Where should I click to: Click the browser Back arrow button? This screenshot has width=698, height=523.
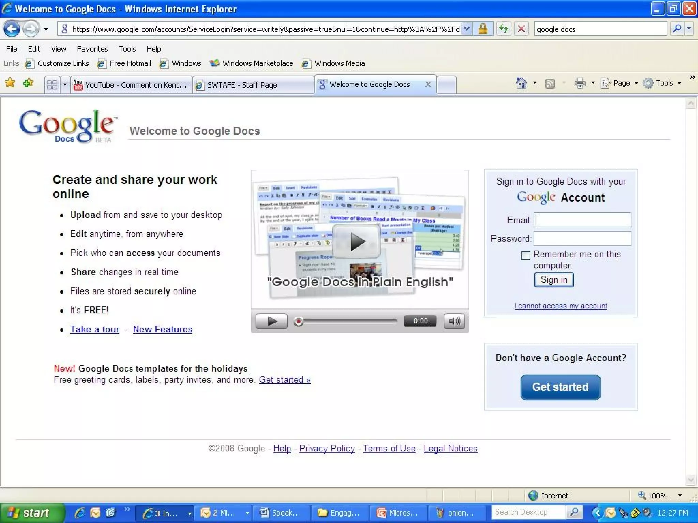(x=12, y=29)
